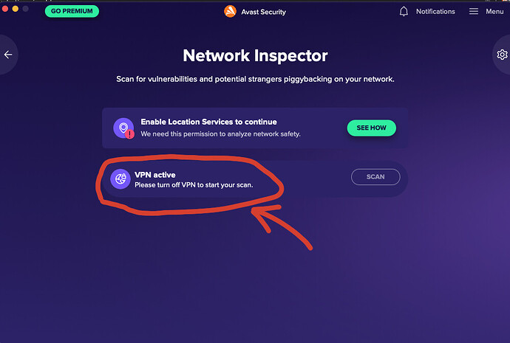Click 'Please turn off VPN' message
This screenshot has height=343, width=510.
tap(194, 185)
